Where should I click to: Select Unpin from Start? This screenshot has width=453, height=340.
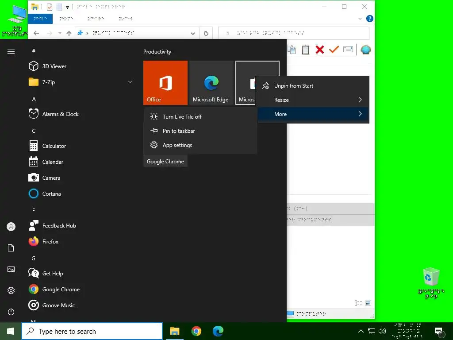[314, 85]
